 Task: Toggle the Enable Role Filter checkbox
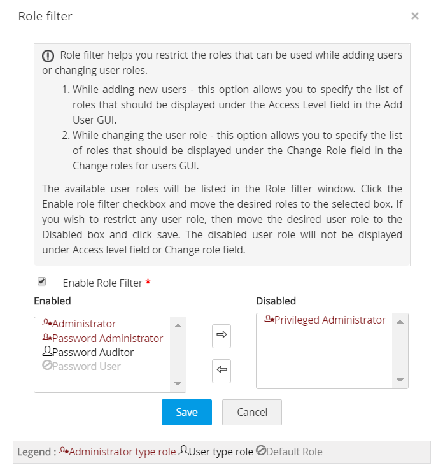(x=42, y=281)
